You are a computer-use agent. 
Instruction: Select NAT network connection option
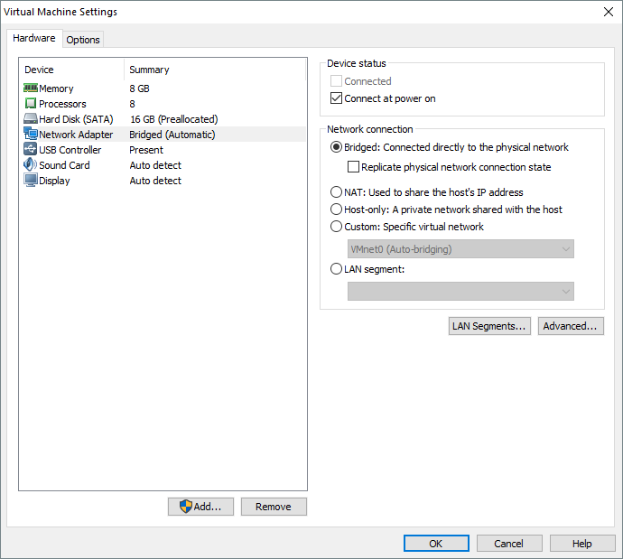pos(337,192)
